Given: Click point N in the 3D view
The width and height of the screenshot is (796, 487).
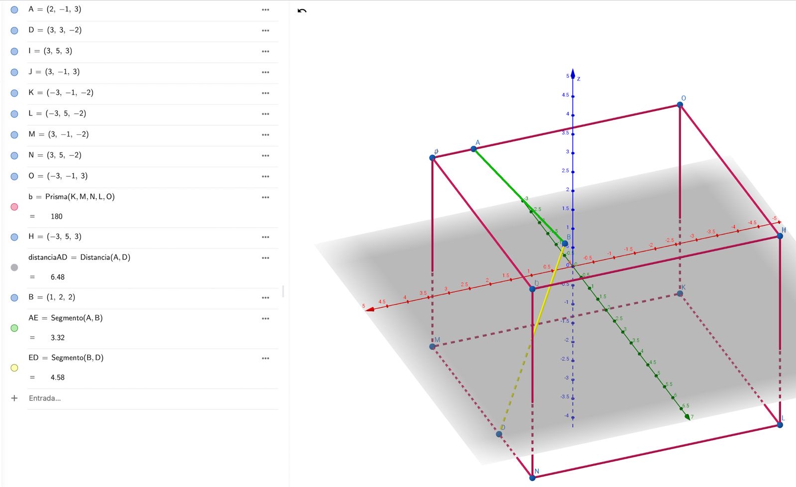Looking at the screenshot, I should [x=532, y=478].
